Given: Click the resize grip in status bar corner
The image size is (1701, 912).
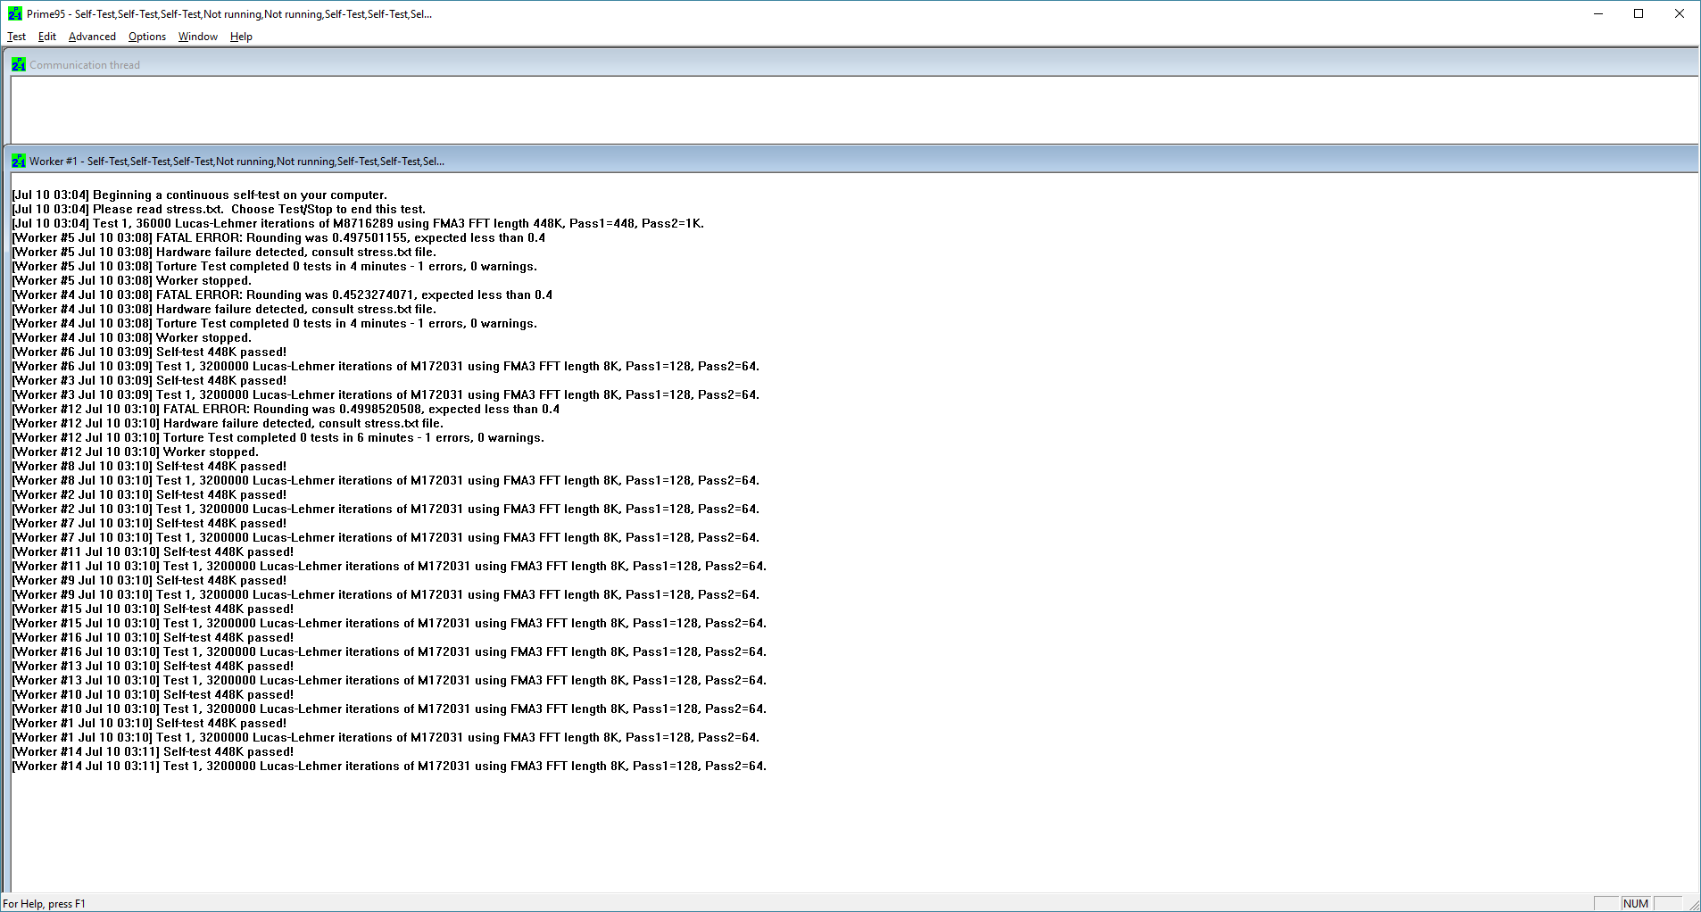Looking at the screenshot, I should coord(1693,904).
